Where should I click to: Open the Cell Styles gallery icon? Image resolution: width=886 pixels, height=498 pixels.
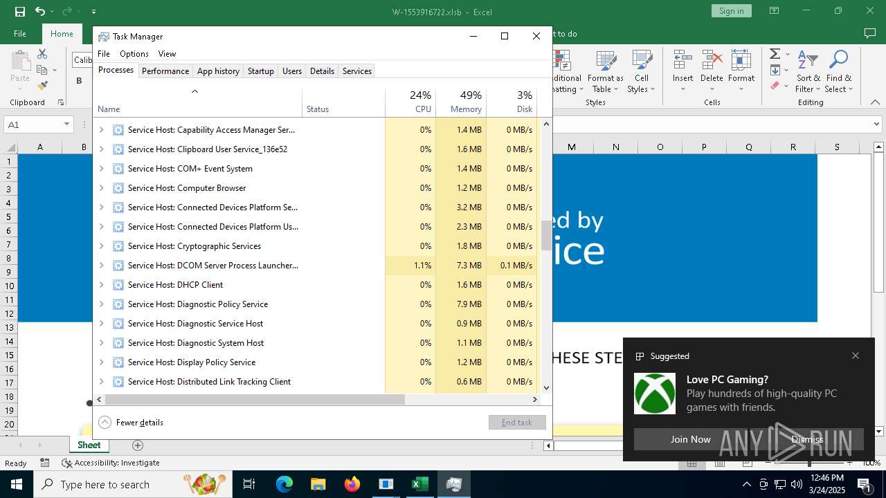click(642, 60)
